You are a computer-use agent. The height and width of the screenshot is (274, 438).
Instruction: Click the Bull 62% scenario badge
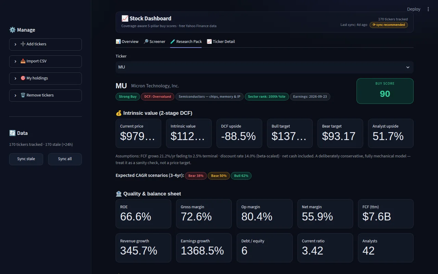coord(241,176)
